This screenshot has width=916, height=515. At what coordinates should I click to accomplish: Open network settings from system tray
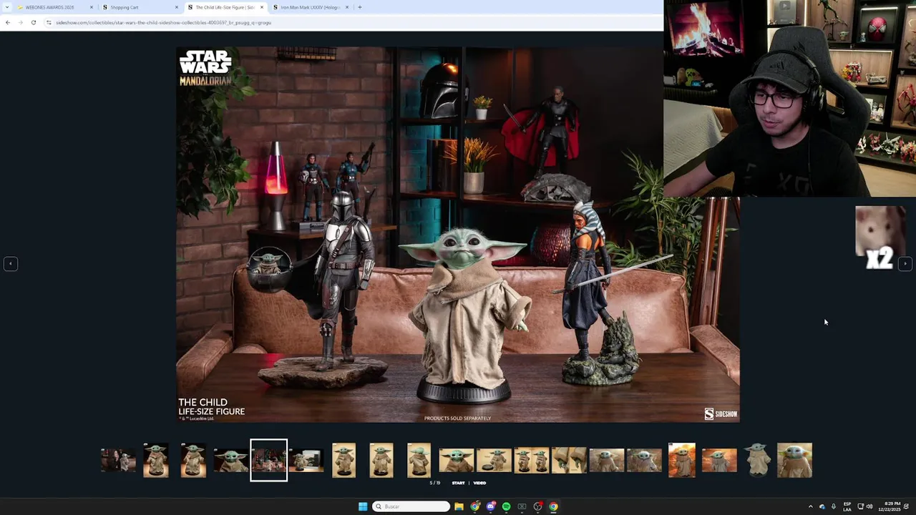coord(861,506)
